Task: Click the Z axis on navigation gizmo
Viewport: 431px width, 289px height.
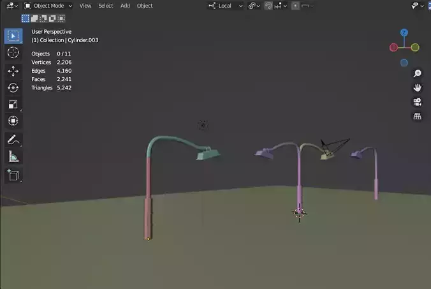Action: pyautogui.click(x=404, y=33)
